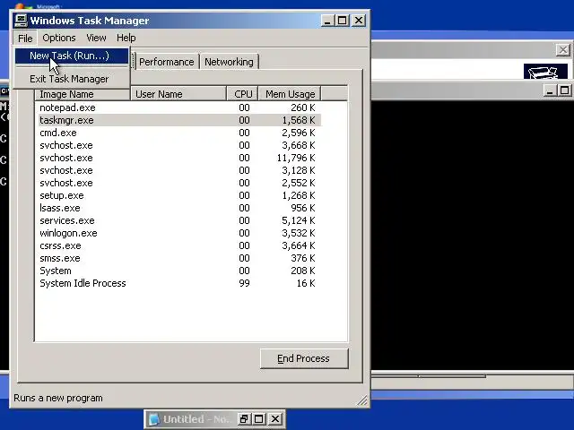The image size is (574, 430).
Task: Select the svchost.exe row using 2,552 K
Action: [179, 183]
